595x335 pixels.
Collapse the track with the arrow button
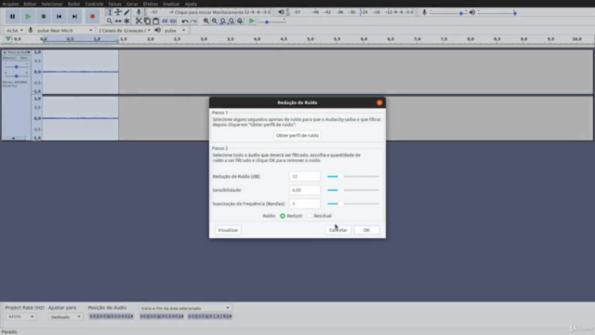point(13,138)
